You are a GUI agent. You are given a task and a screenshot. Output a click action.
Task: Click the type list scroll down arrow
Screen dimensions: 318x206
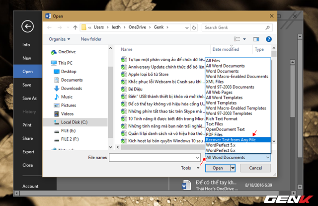click(x=274, y=141)
